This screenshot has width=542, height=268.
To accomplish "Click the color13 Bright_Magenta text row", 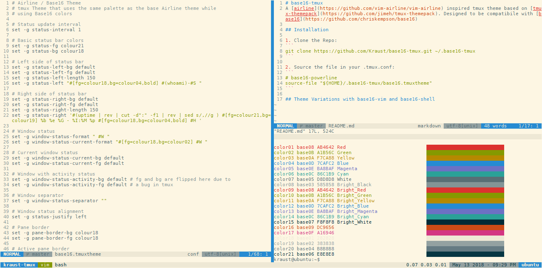I will (x=326, y=211).
